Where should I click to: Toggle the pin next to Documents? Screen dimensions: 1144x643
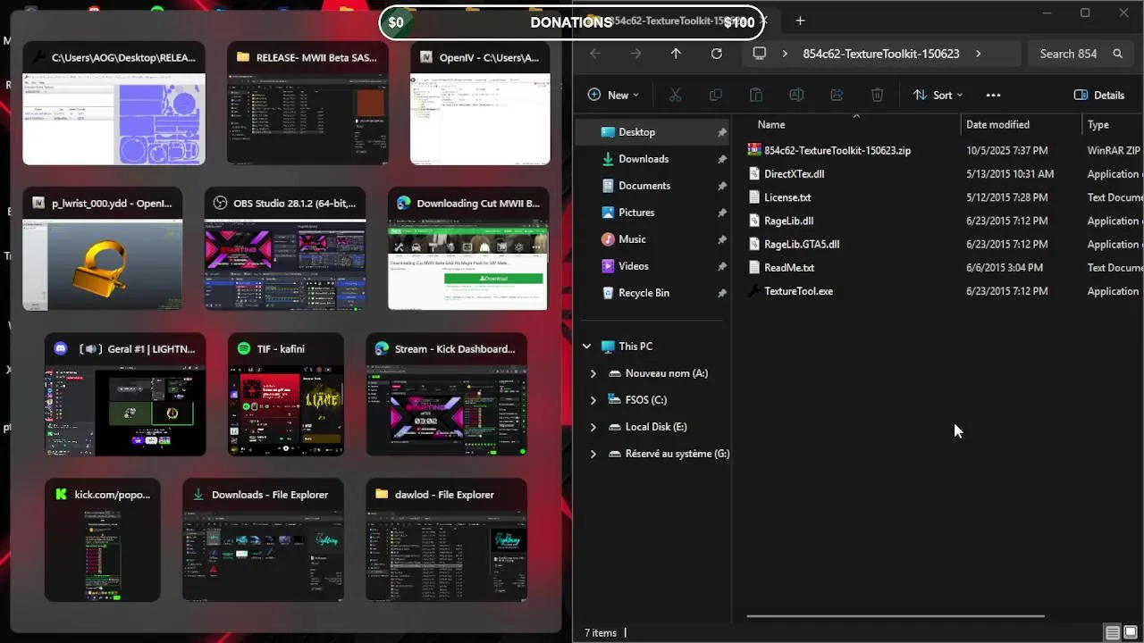tap(721, 186)
